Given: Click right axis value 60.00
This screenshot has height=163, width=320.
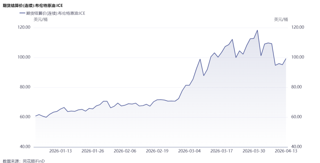Looking at the screenshot, I should pyautogui.click(x=296, y=117).
